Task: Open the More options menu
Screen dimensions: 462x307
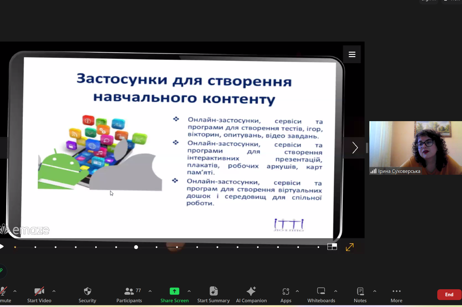Action: 396,291
